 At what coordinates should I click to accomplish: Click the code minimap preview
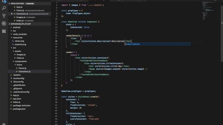point(208,11)
